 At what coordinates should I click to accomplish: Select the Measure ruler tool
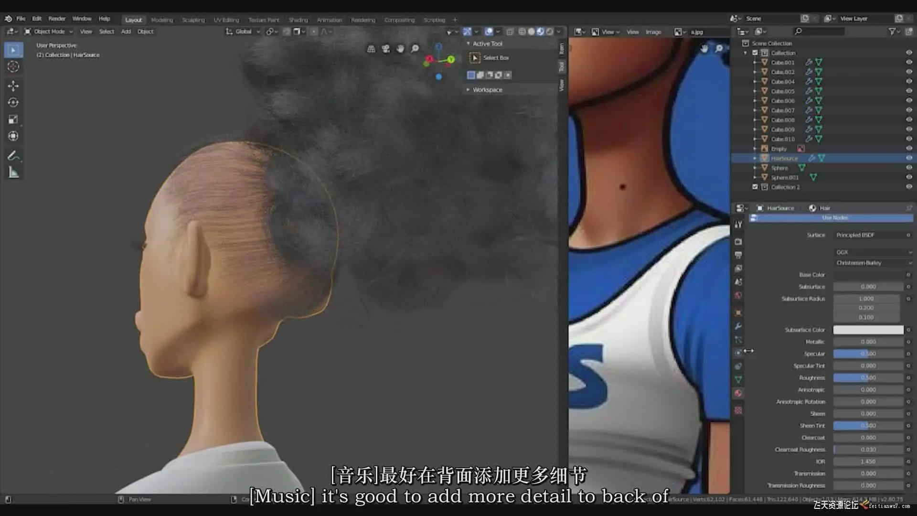(13, 173)
